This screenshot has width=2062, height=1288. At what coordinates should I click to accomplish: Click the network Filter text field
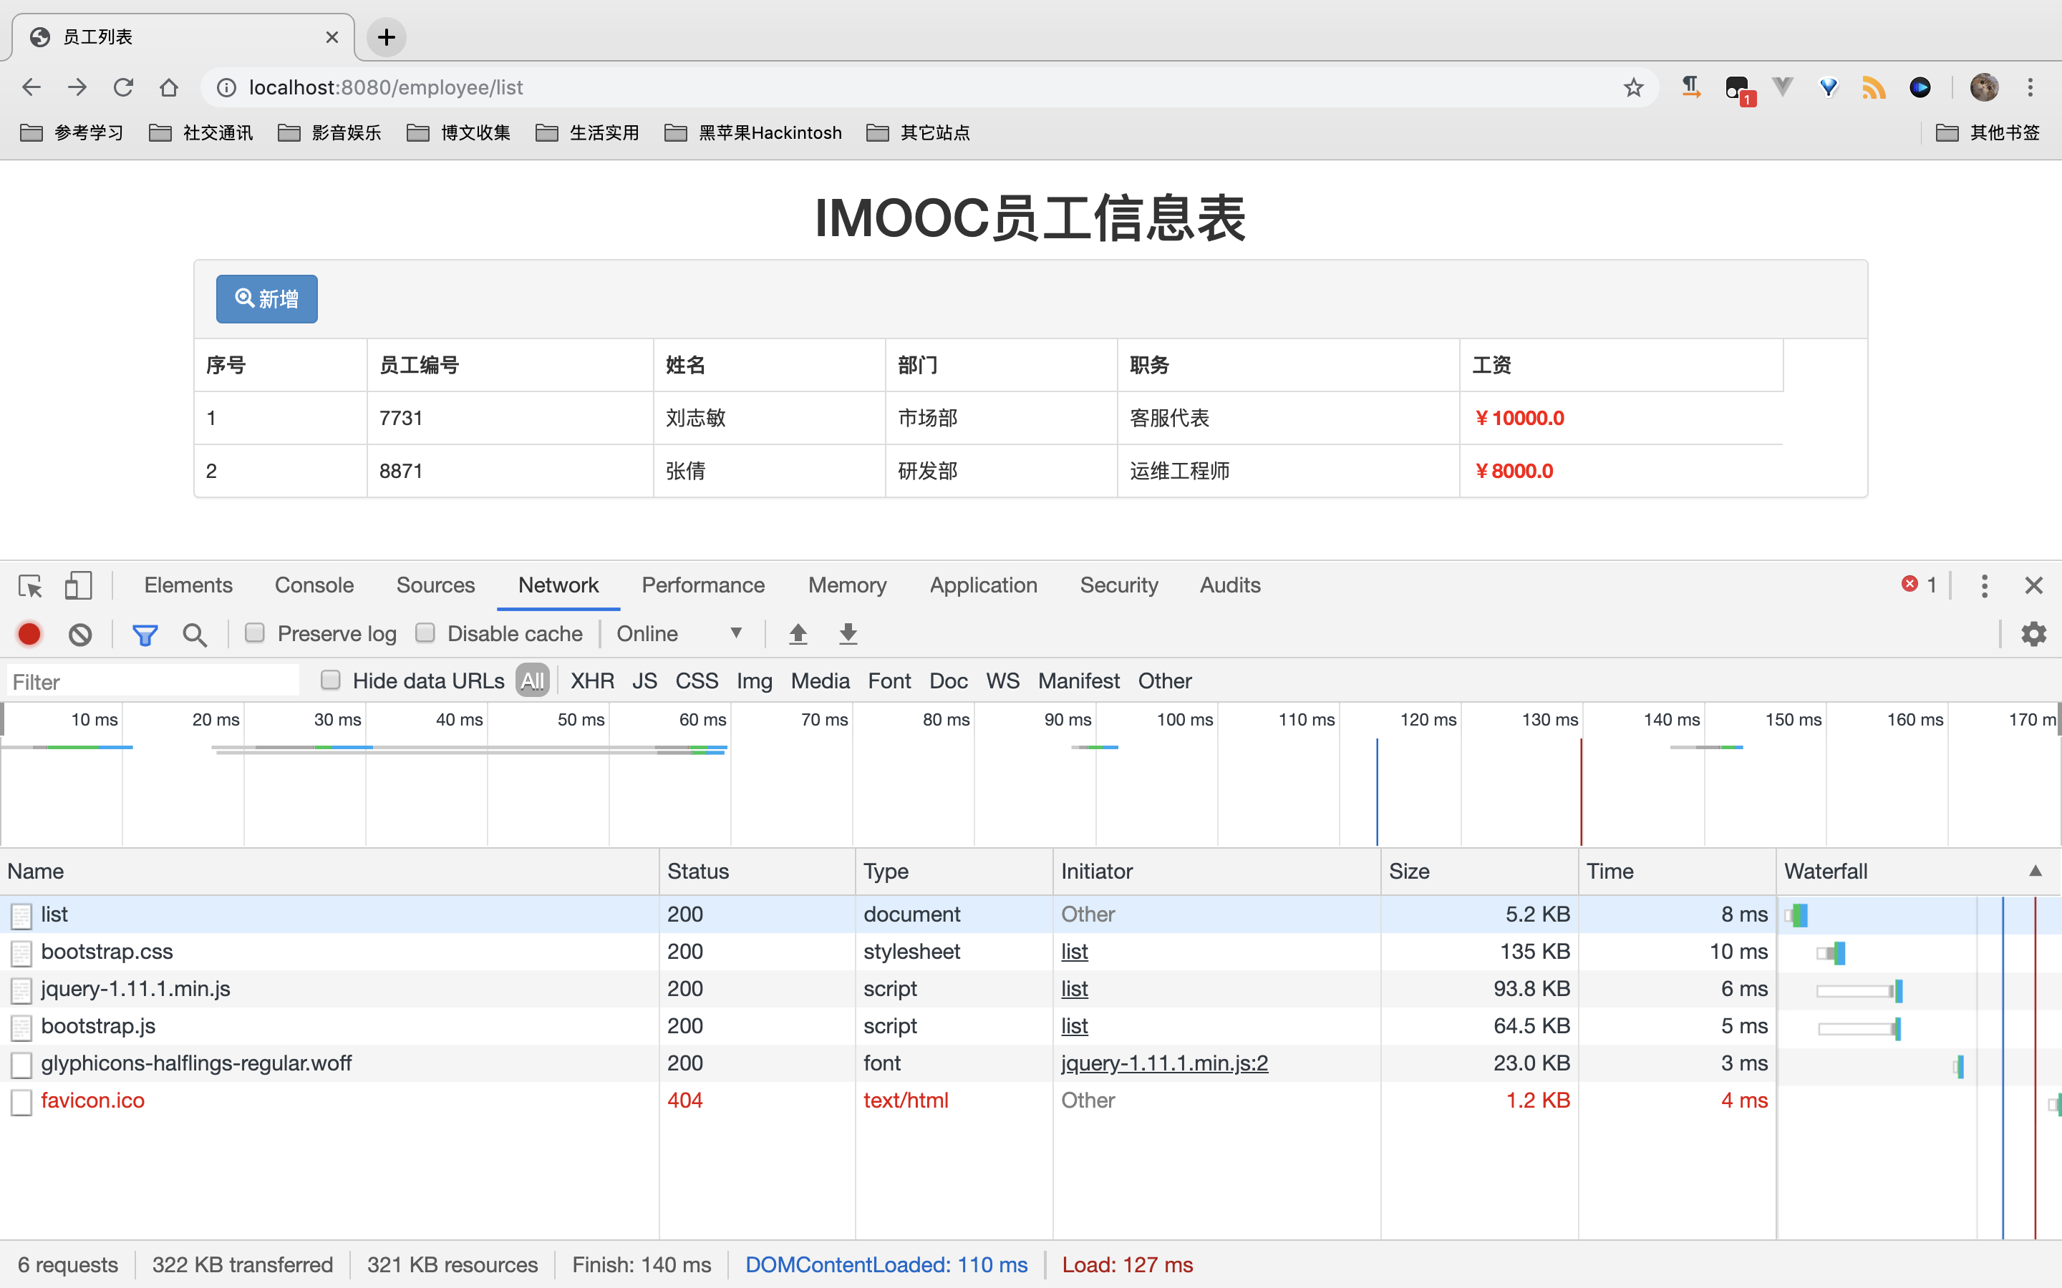click(x=153, y=681)
